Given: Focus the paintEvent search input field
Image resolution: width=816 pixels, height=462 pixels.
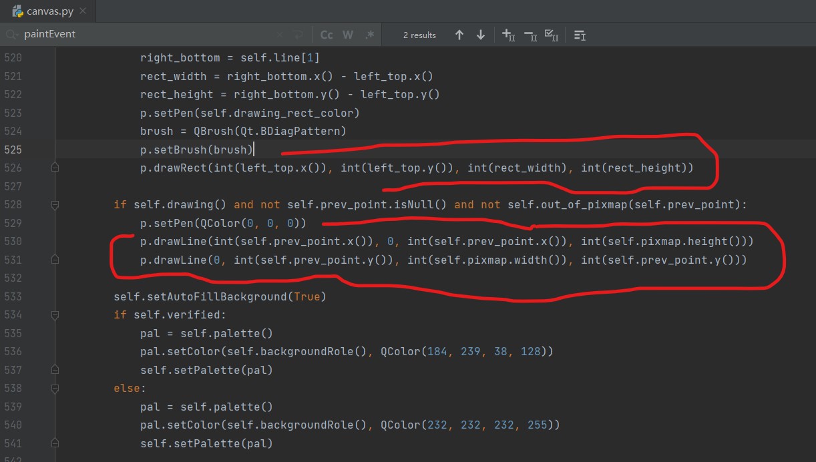Looking at the screenshot, I should point(147,34).
